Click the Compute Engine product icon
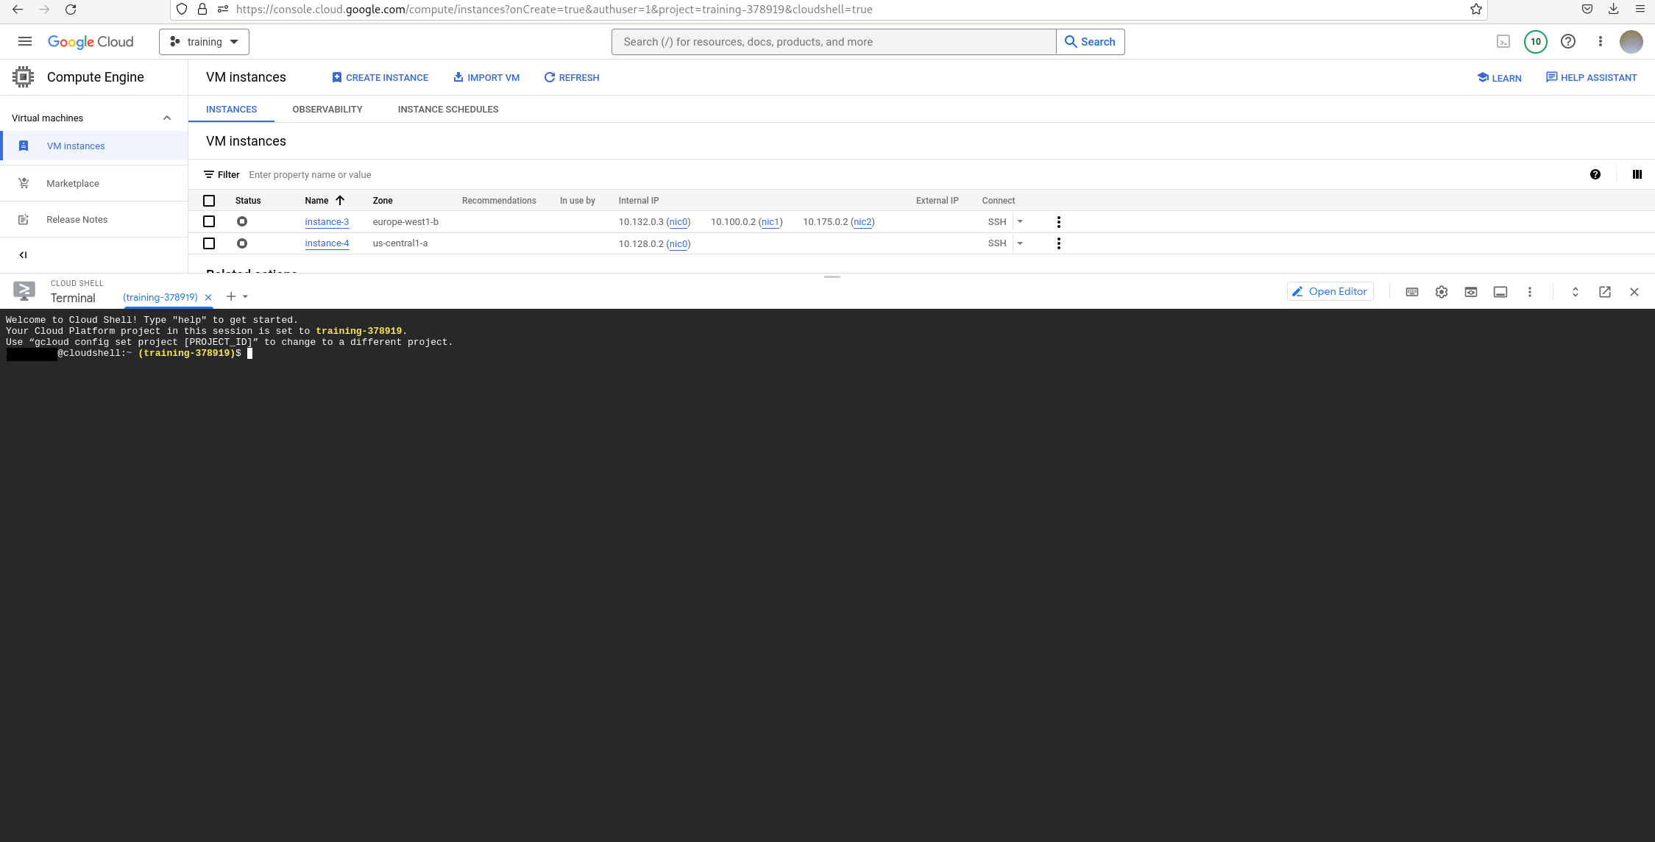 tap(23, 76)
